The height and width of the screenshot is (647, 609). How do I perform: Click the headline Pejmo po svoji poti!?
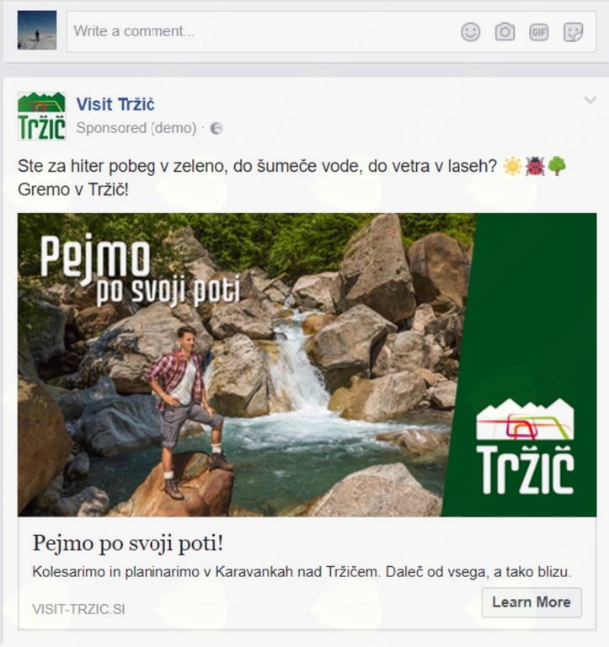pyautogui.click(x=128, y=543)
